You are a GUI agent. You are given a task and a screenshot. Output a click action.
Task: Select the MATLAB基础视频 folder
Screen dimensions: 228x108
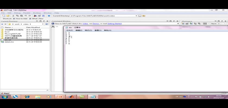(13, 36)
